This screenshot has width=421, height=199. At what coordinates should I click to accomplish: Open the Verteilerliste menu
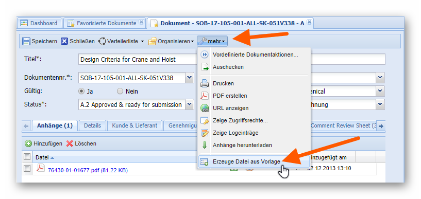pos(122,41)
